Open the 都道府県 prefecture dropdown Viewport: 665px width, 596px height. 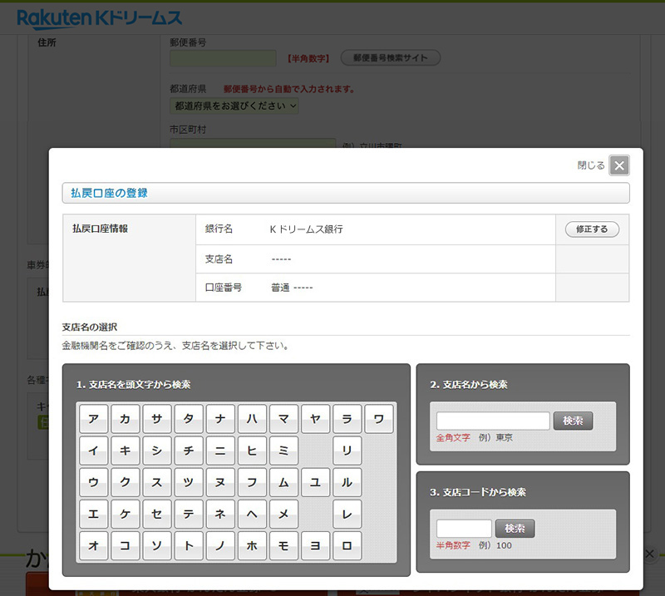point(234,106)
